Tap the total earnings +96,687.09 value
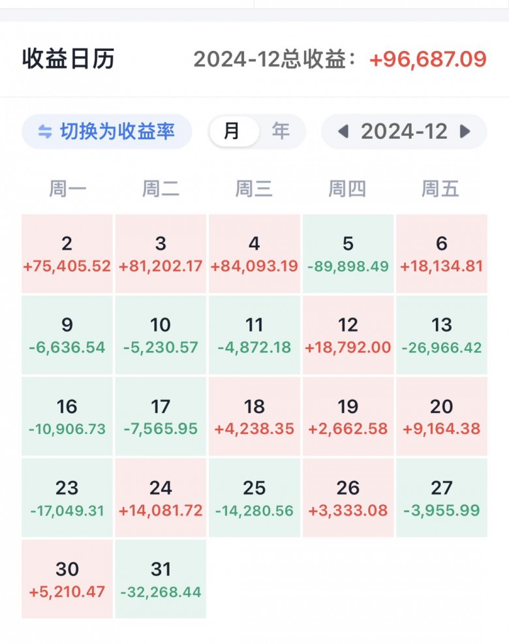 tap(428, 59)
